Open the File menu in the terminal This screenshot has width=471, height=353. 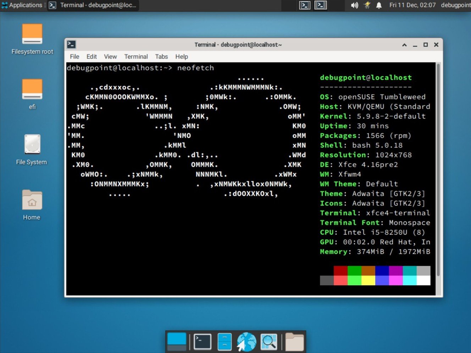[x=74, y=56]
